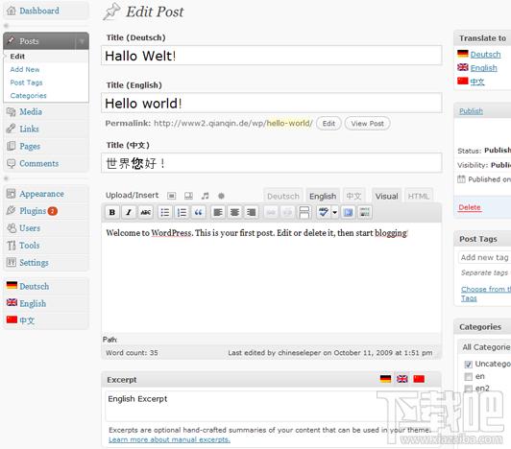Image resolution: width=511 pixels, height=449 pixels.
Task: Click into the Title (English) field
Action: click(x=272, y=104)
